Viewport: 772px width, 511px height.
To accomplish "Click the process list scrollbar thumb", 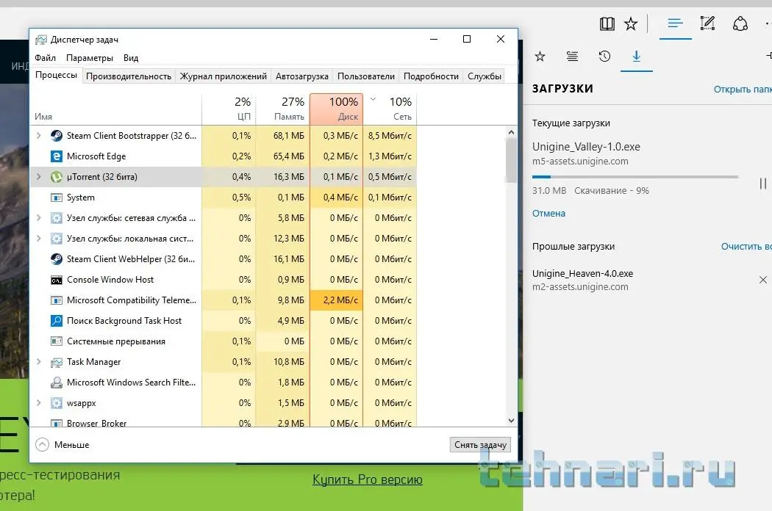I will click(511, 160).
